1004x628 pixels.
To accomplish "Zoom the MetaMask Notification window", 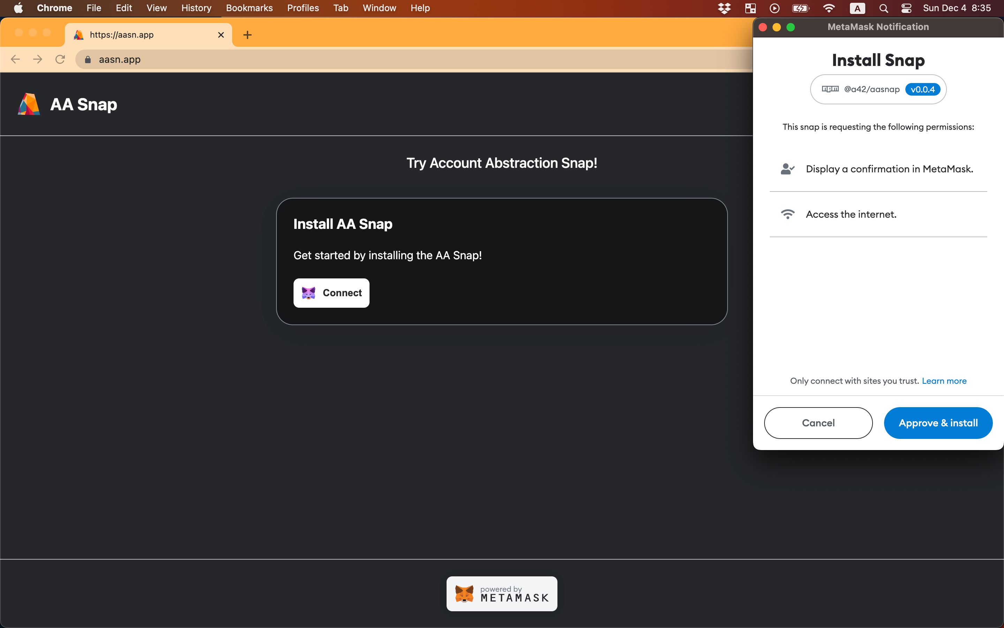I will pos(791,27).
